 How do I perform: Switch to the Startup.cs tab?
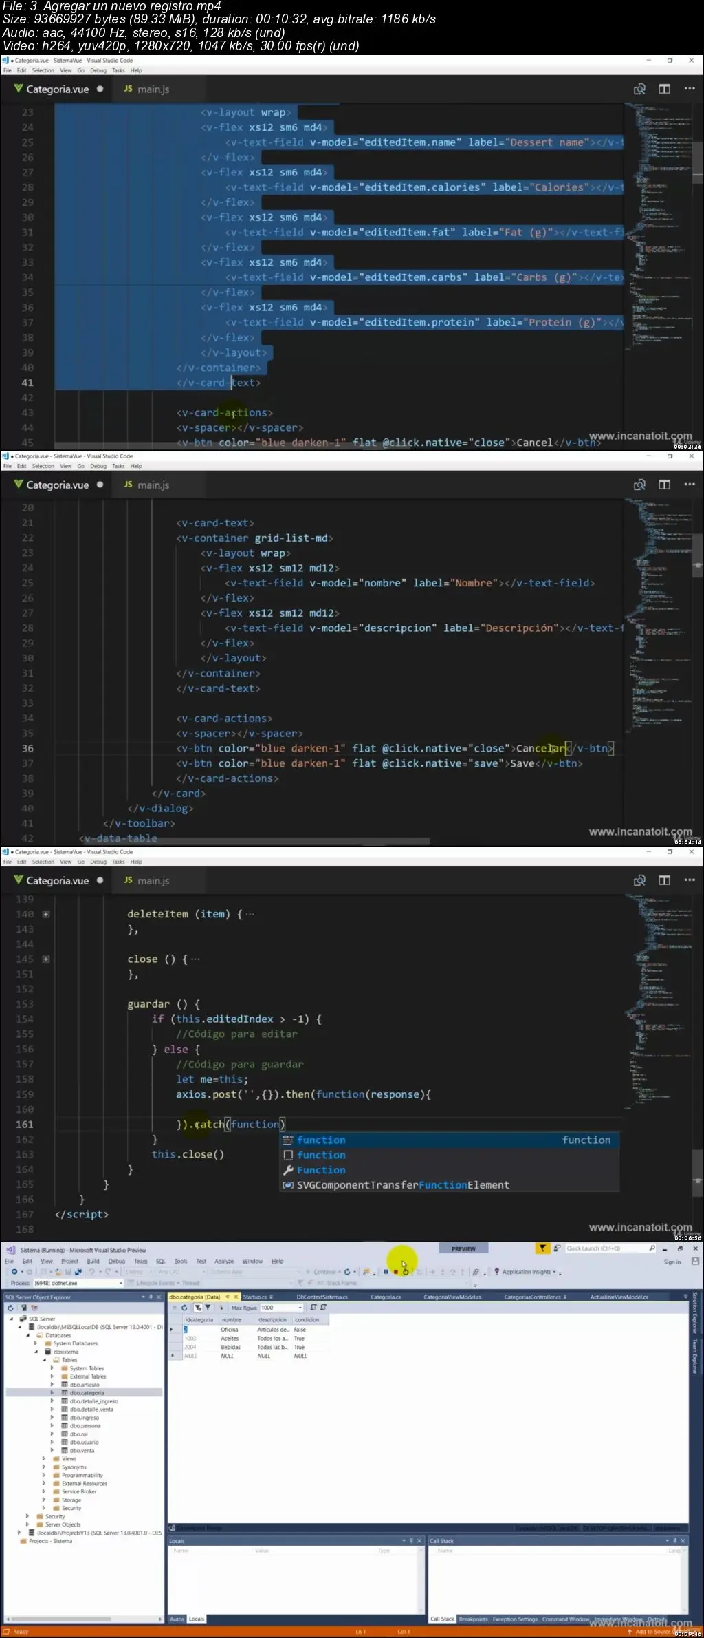(254, 1297)
